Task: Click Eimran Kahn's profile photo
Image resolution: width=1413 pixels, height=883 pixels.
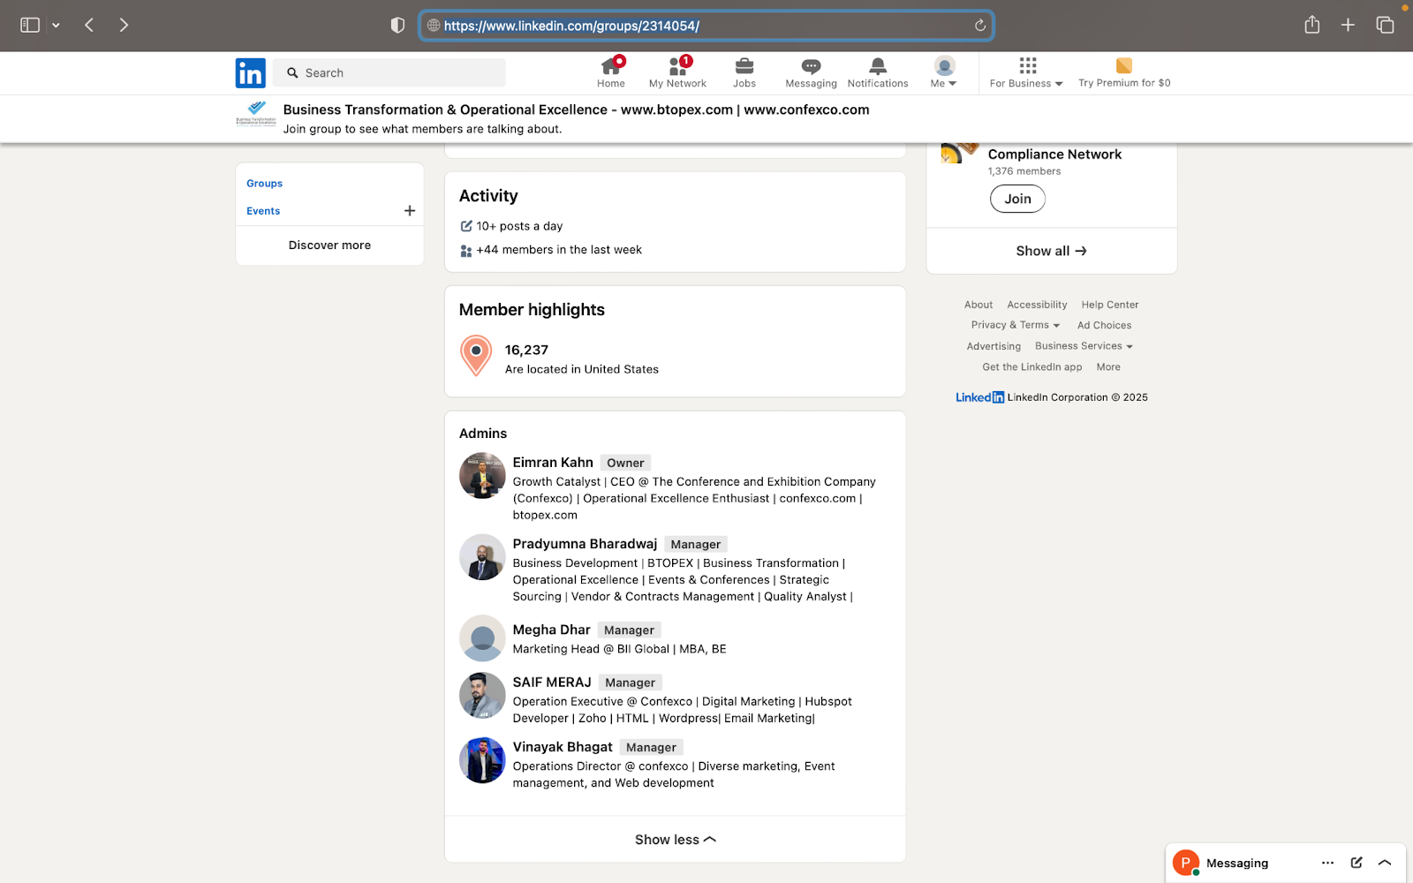Action: (x=482, y=476)
